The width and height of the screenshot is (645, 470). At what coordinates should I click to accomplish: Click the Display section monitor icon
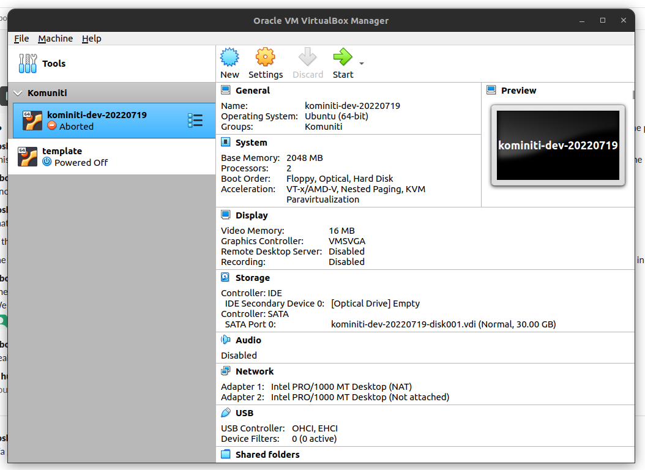pos(226,215)
